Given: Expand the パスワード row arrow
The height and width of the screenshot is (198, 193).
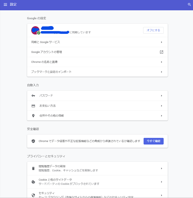Looking at the screenshot, I should 161,96.
